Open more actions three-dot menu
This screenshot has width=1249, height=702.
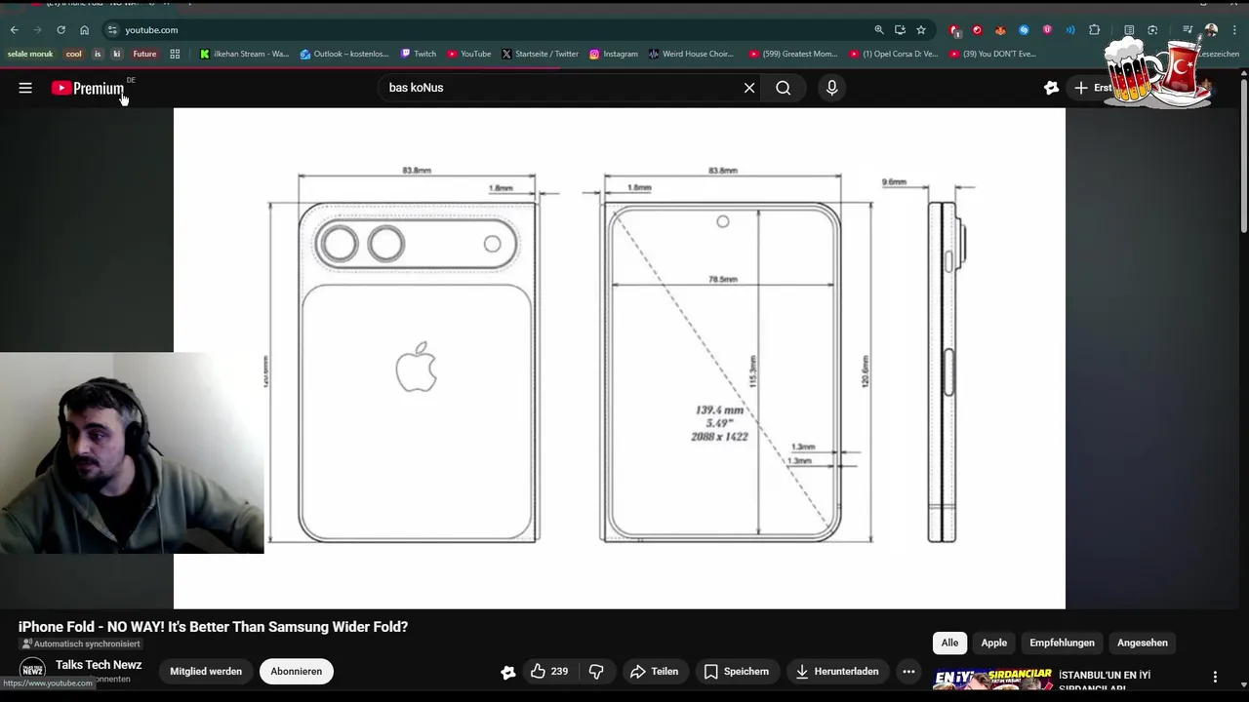coord(908,671)
